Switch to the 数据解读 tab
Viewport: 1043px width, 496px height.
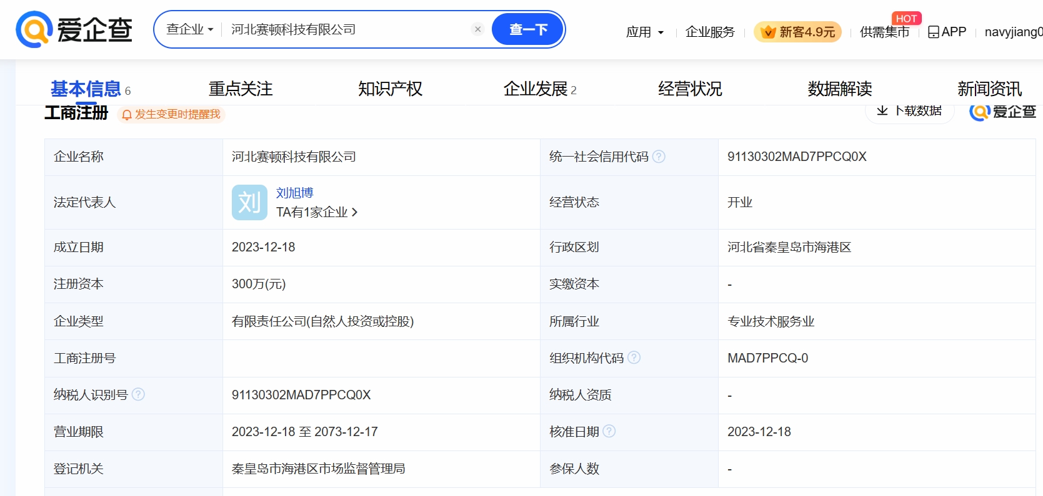point(840,89)
